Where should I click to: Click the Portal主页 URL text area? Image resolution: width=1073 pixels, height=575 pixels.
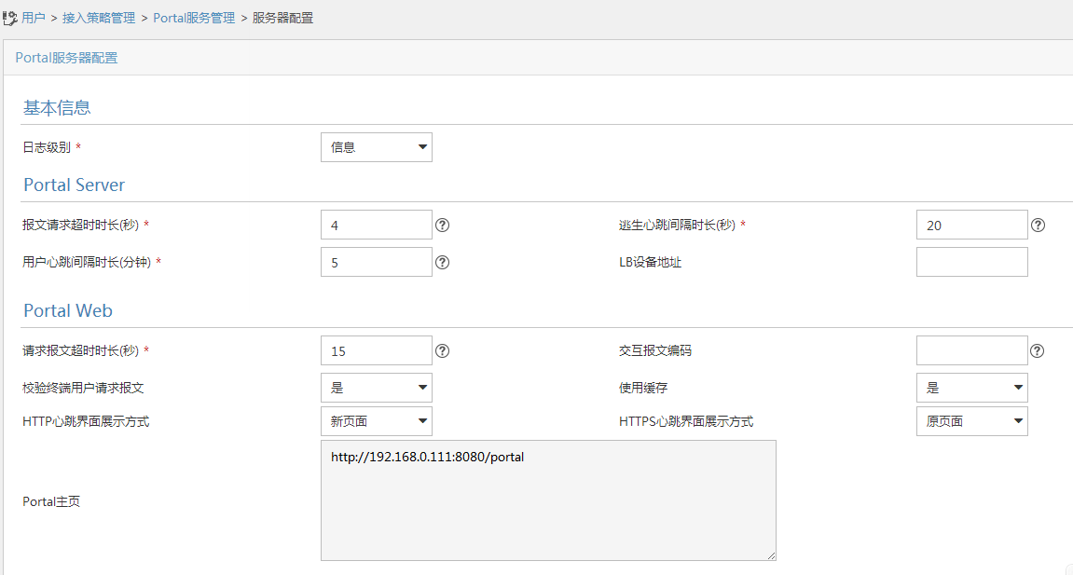point(547,500)
